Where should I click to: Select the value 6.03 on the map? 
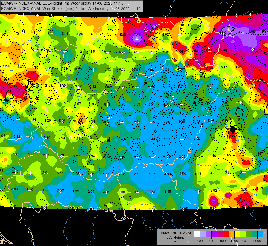122,69
